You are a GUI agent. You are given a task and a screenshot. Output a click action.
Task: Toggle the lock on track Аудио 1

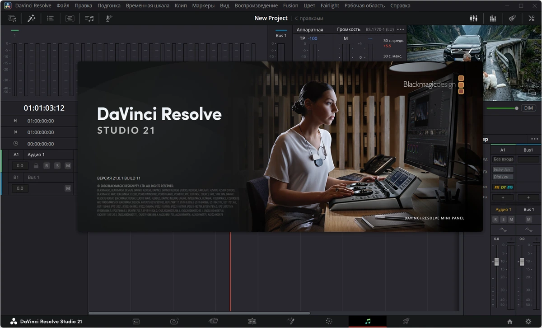point(36,166)
